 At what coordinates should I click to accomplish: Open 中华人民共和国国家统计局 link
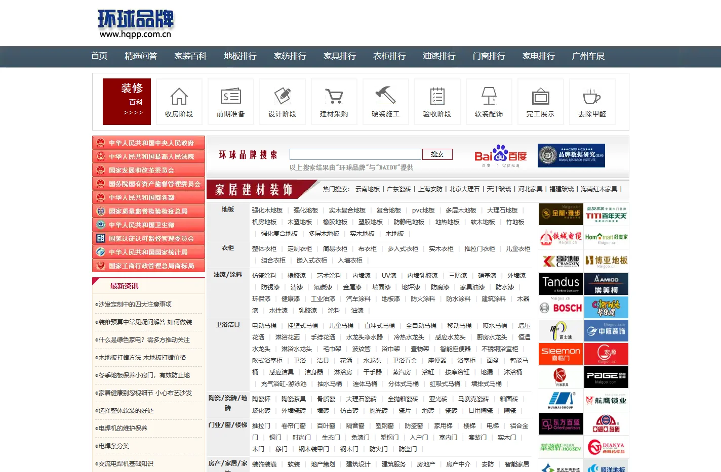click(x=148, y=252)
